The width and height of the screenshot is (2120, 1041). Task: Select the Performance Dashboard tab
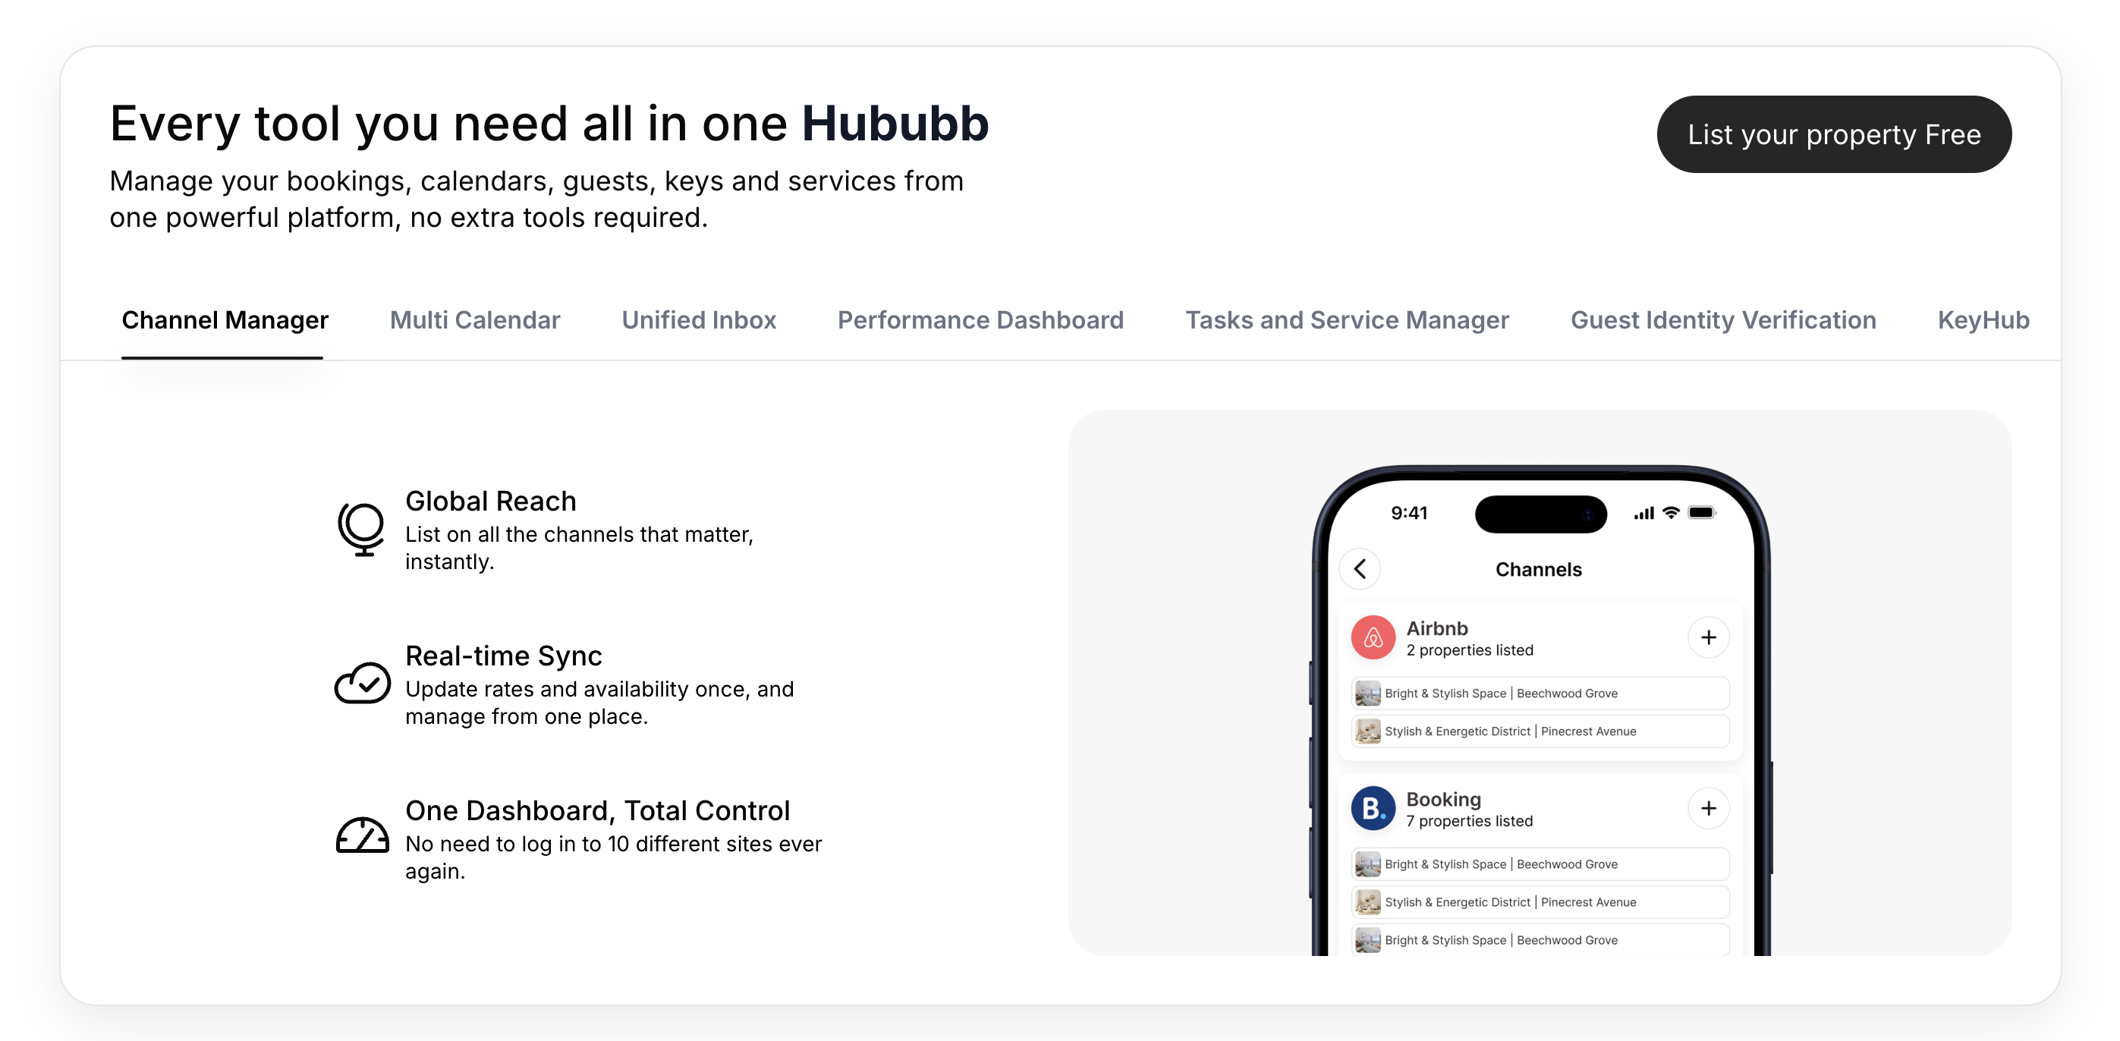pos(980,320)
